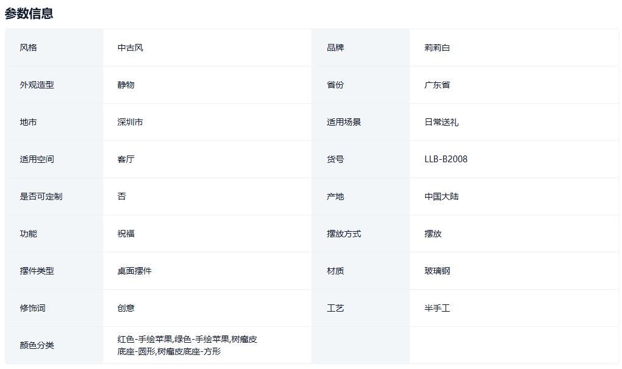Viewport: 622px width, 369px height.
Task: Select the 静物 appearance value
Action: click(x=126, y=85)
